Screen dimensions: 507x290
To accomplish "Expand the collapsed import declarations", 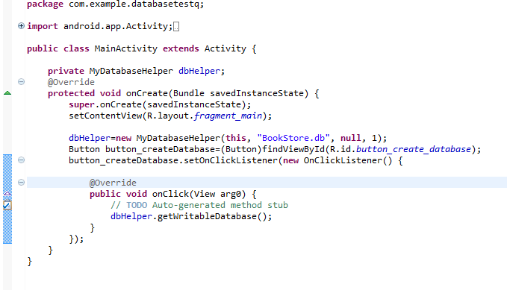I will pos(21,26).
